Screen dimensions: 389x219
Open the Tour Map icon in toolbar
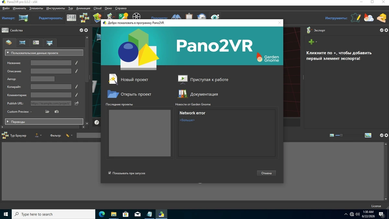pos(97,18)
